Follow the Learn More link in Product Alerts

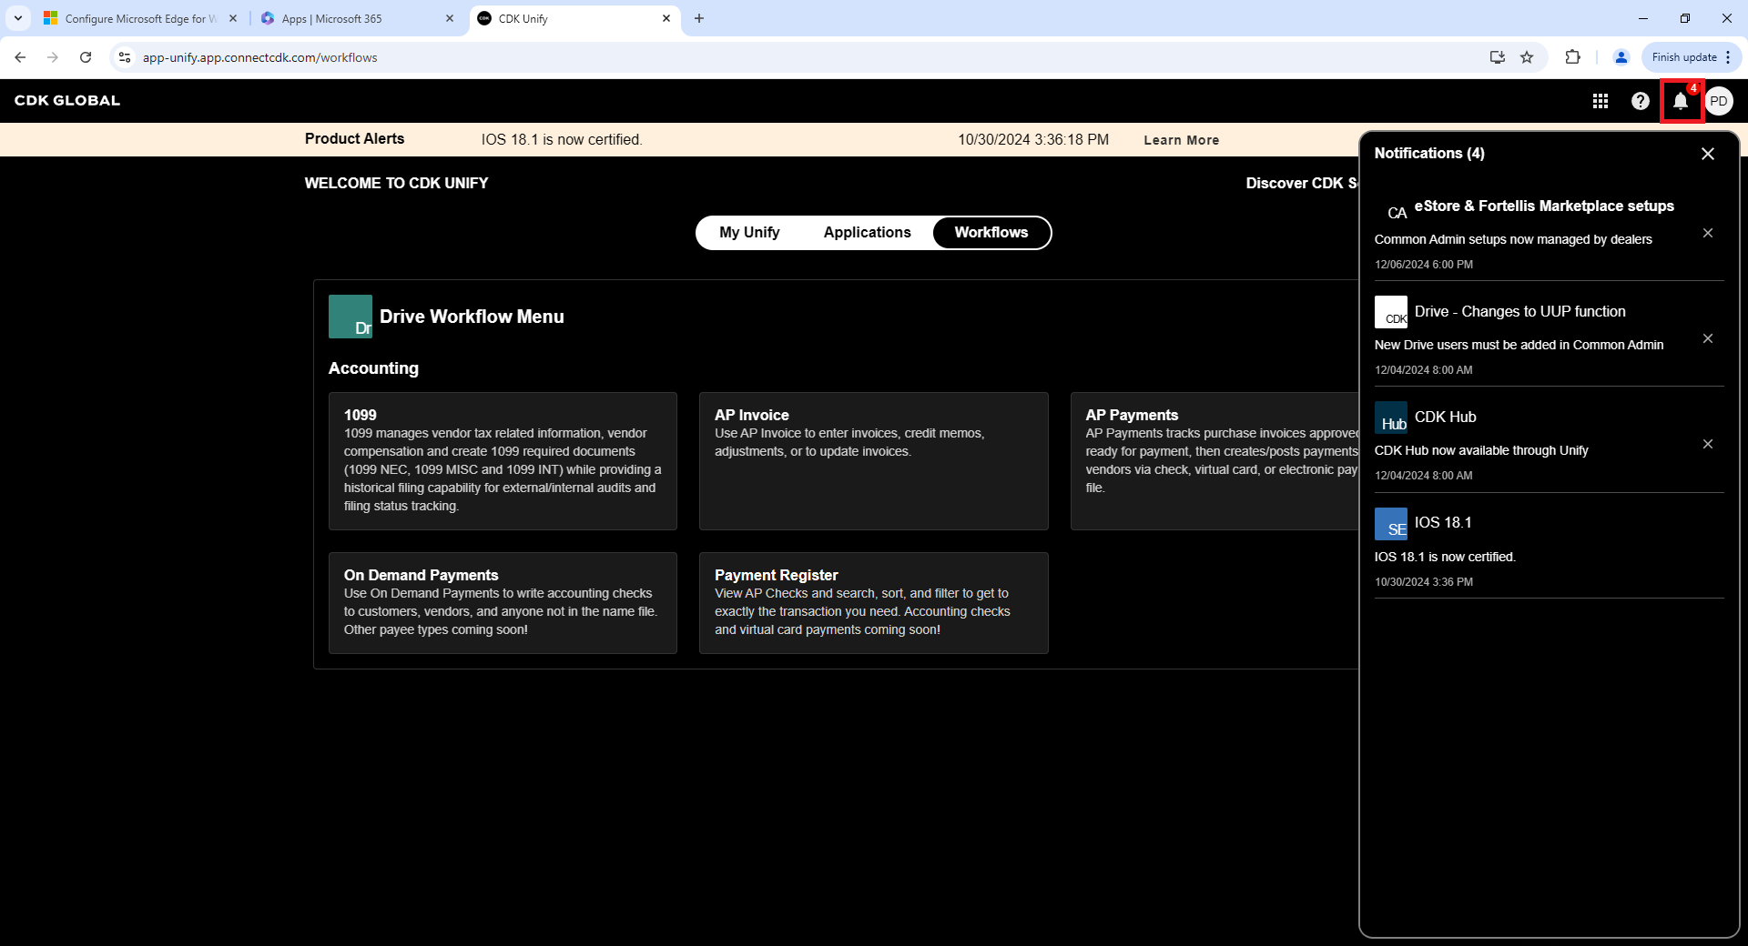tap(1181, 140)
